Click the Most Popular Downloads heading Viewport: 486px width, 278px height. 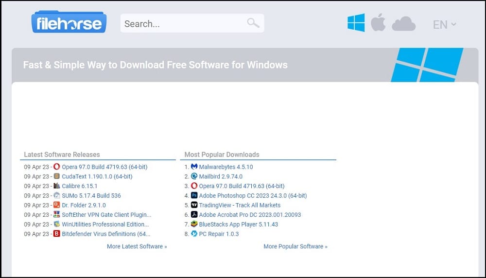[222, 155]
